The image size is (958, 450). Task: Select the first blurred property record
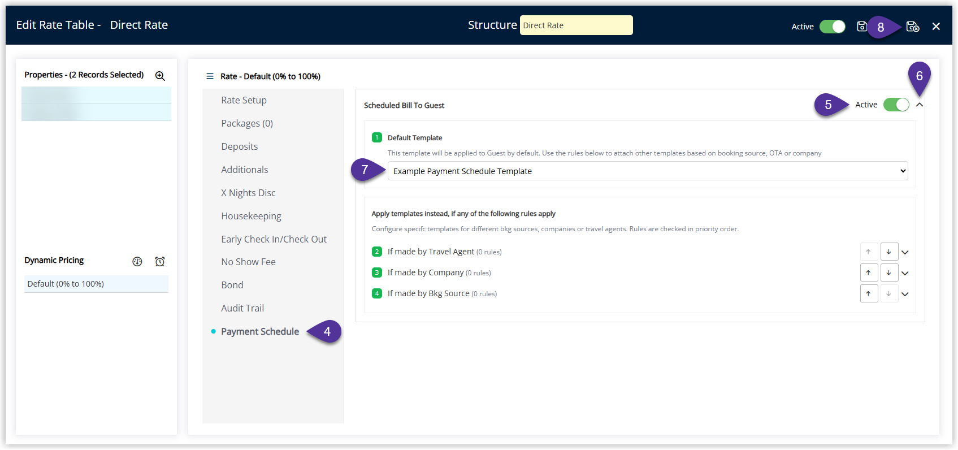tap(96, 95)
